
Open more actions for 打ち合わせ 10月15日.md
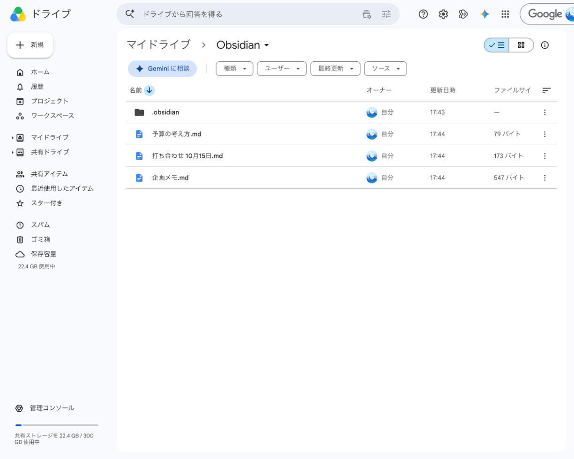[544, 156]
